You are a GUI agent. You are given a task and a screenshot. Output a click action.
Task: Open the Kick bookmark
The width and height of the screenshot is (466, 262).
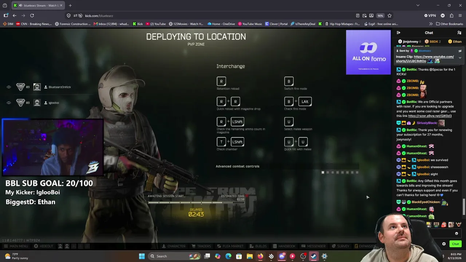pos(138,24)
